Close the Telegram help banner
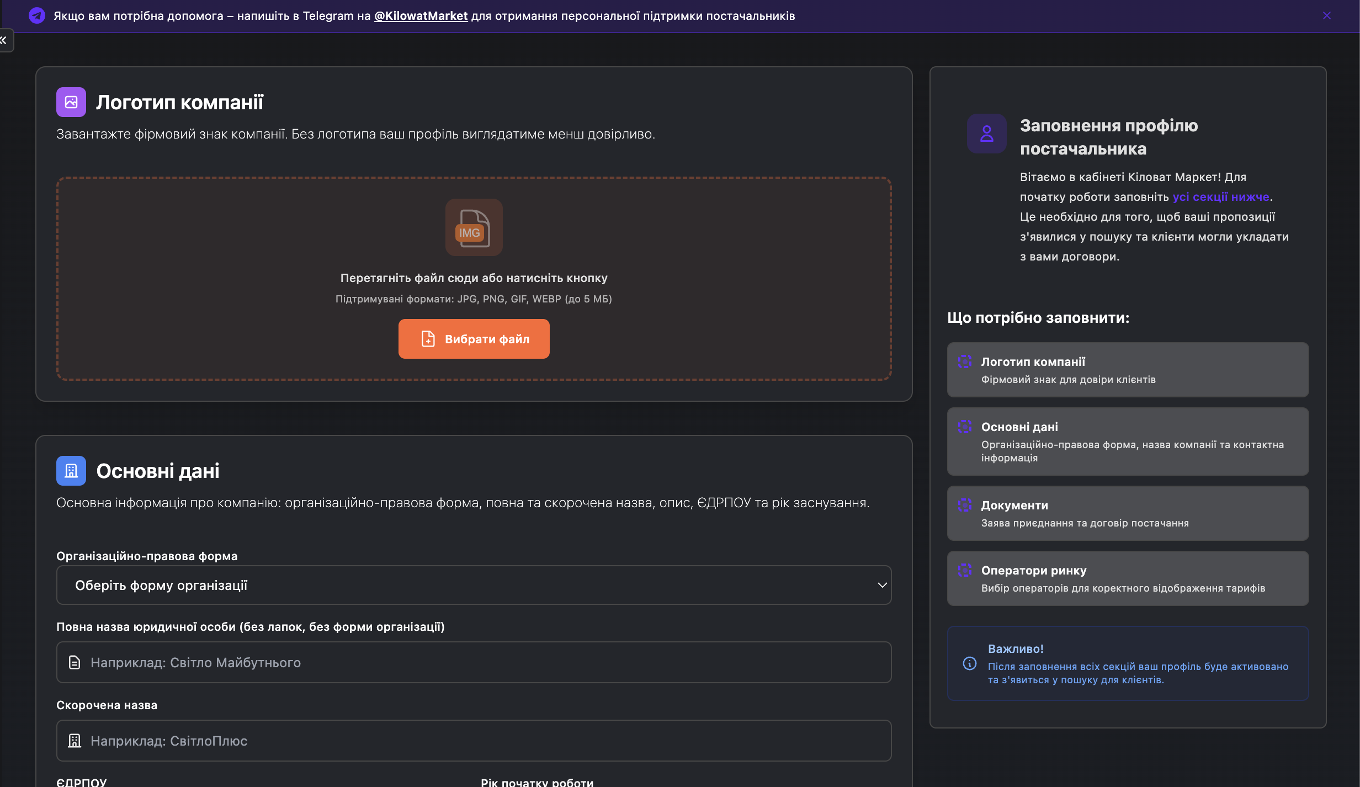 [x=1326, y=15]
